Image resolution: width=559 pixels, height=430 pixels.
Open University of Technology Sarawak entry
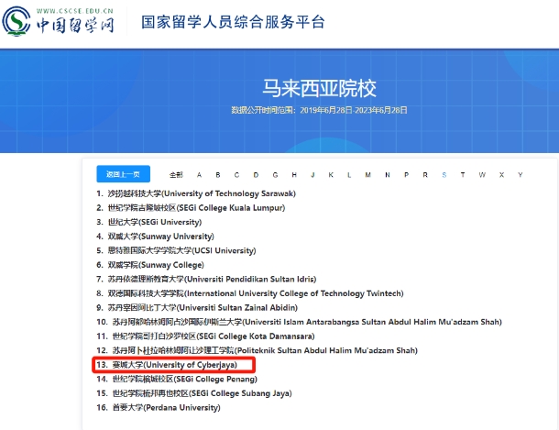tap(196, 193)
